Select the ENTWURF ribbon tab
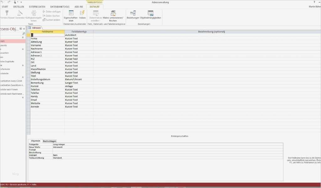 pos(95,7)
